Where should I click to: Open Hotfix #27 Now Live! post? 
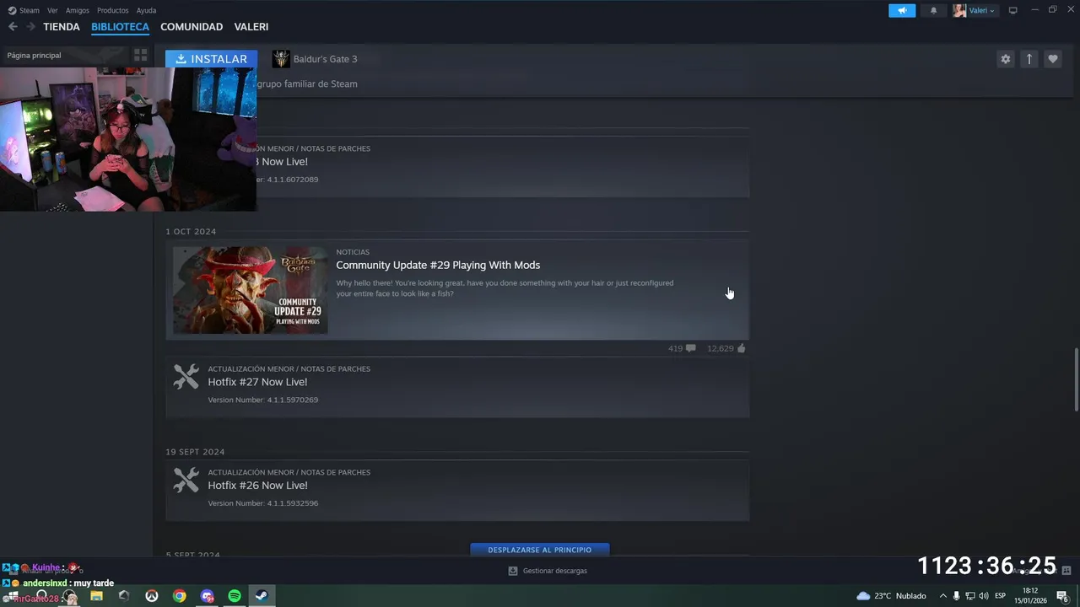tap(257, 382)
